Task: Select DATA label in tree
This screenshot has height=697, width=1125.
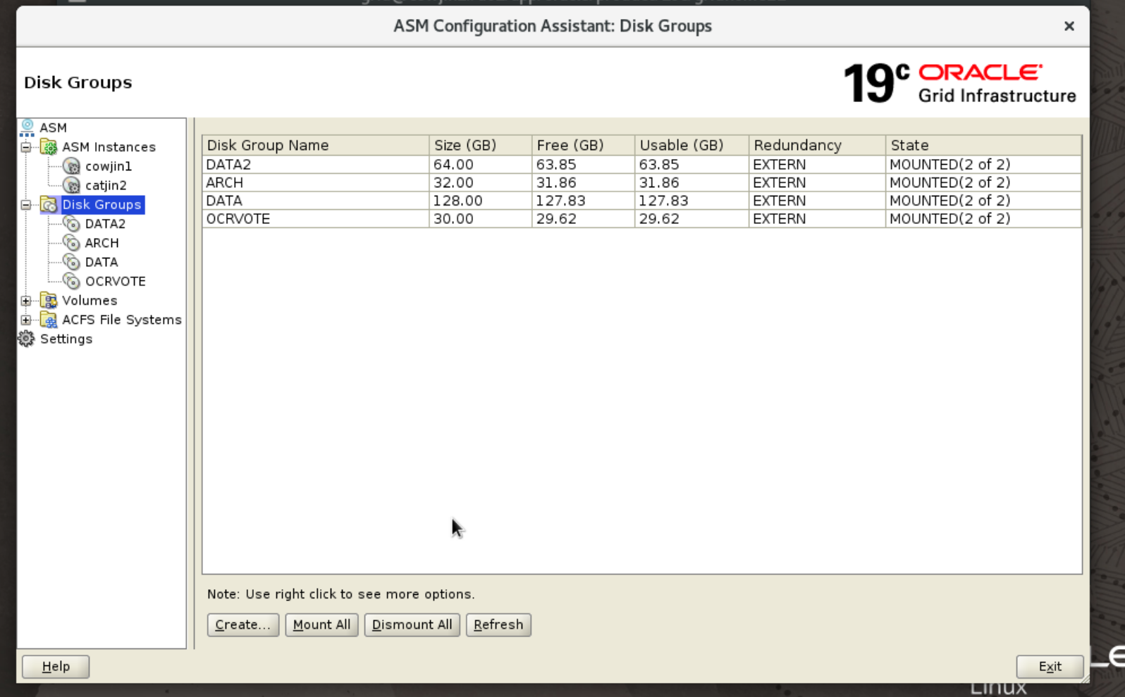Action: click(x=101, y=262)
